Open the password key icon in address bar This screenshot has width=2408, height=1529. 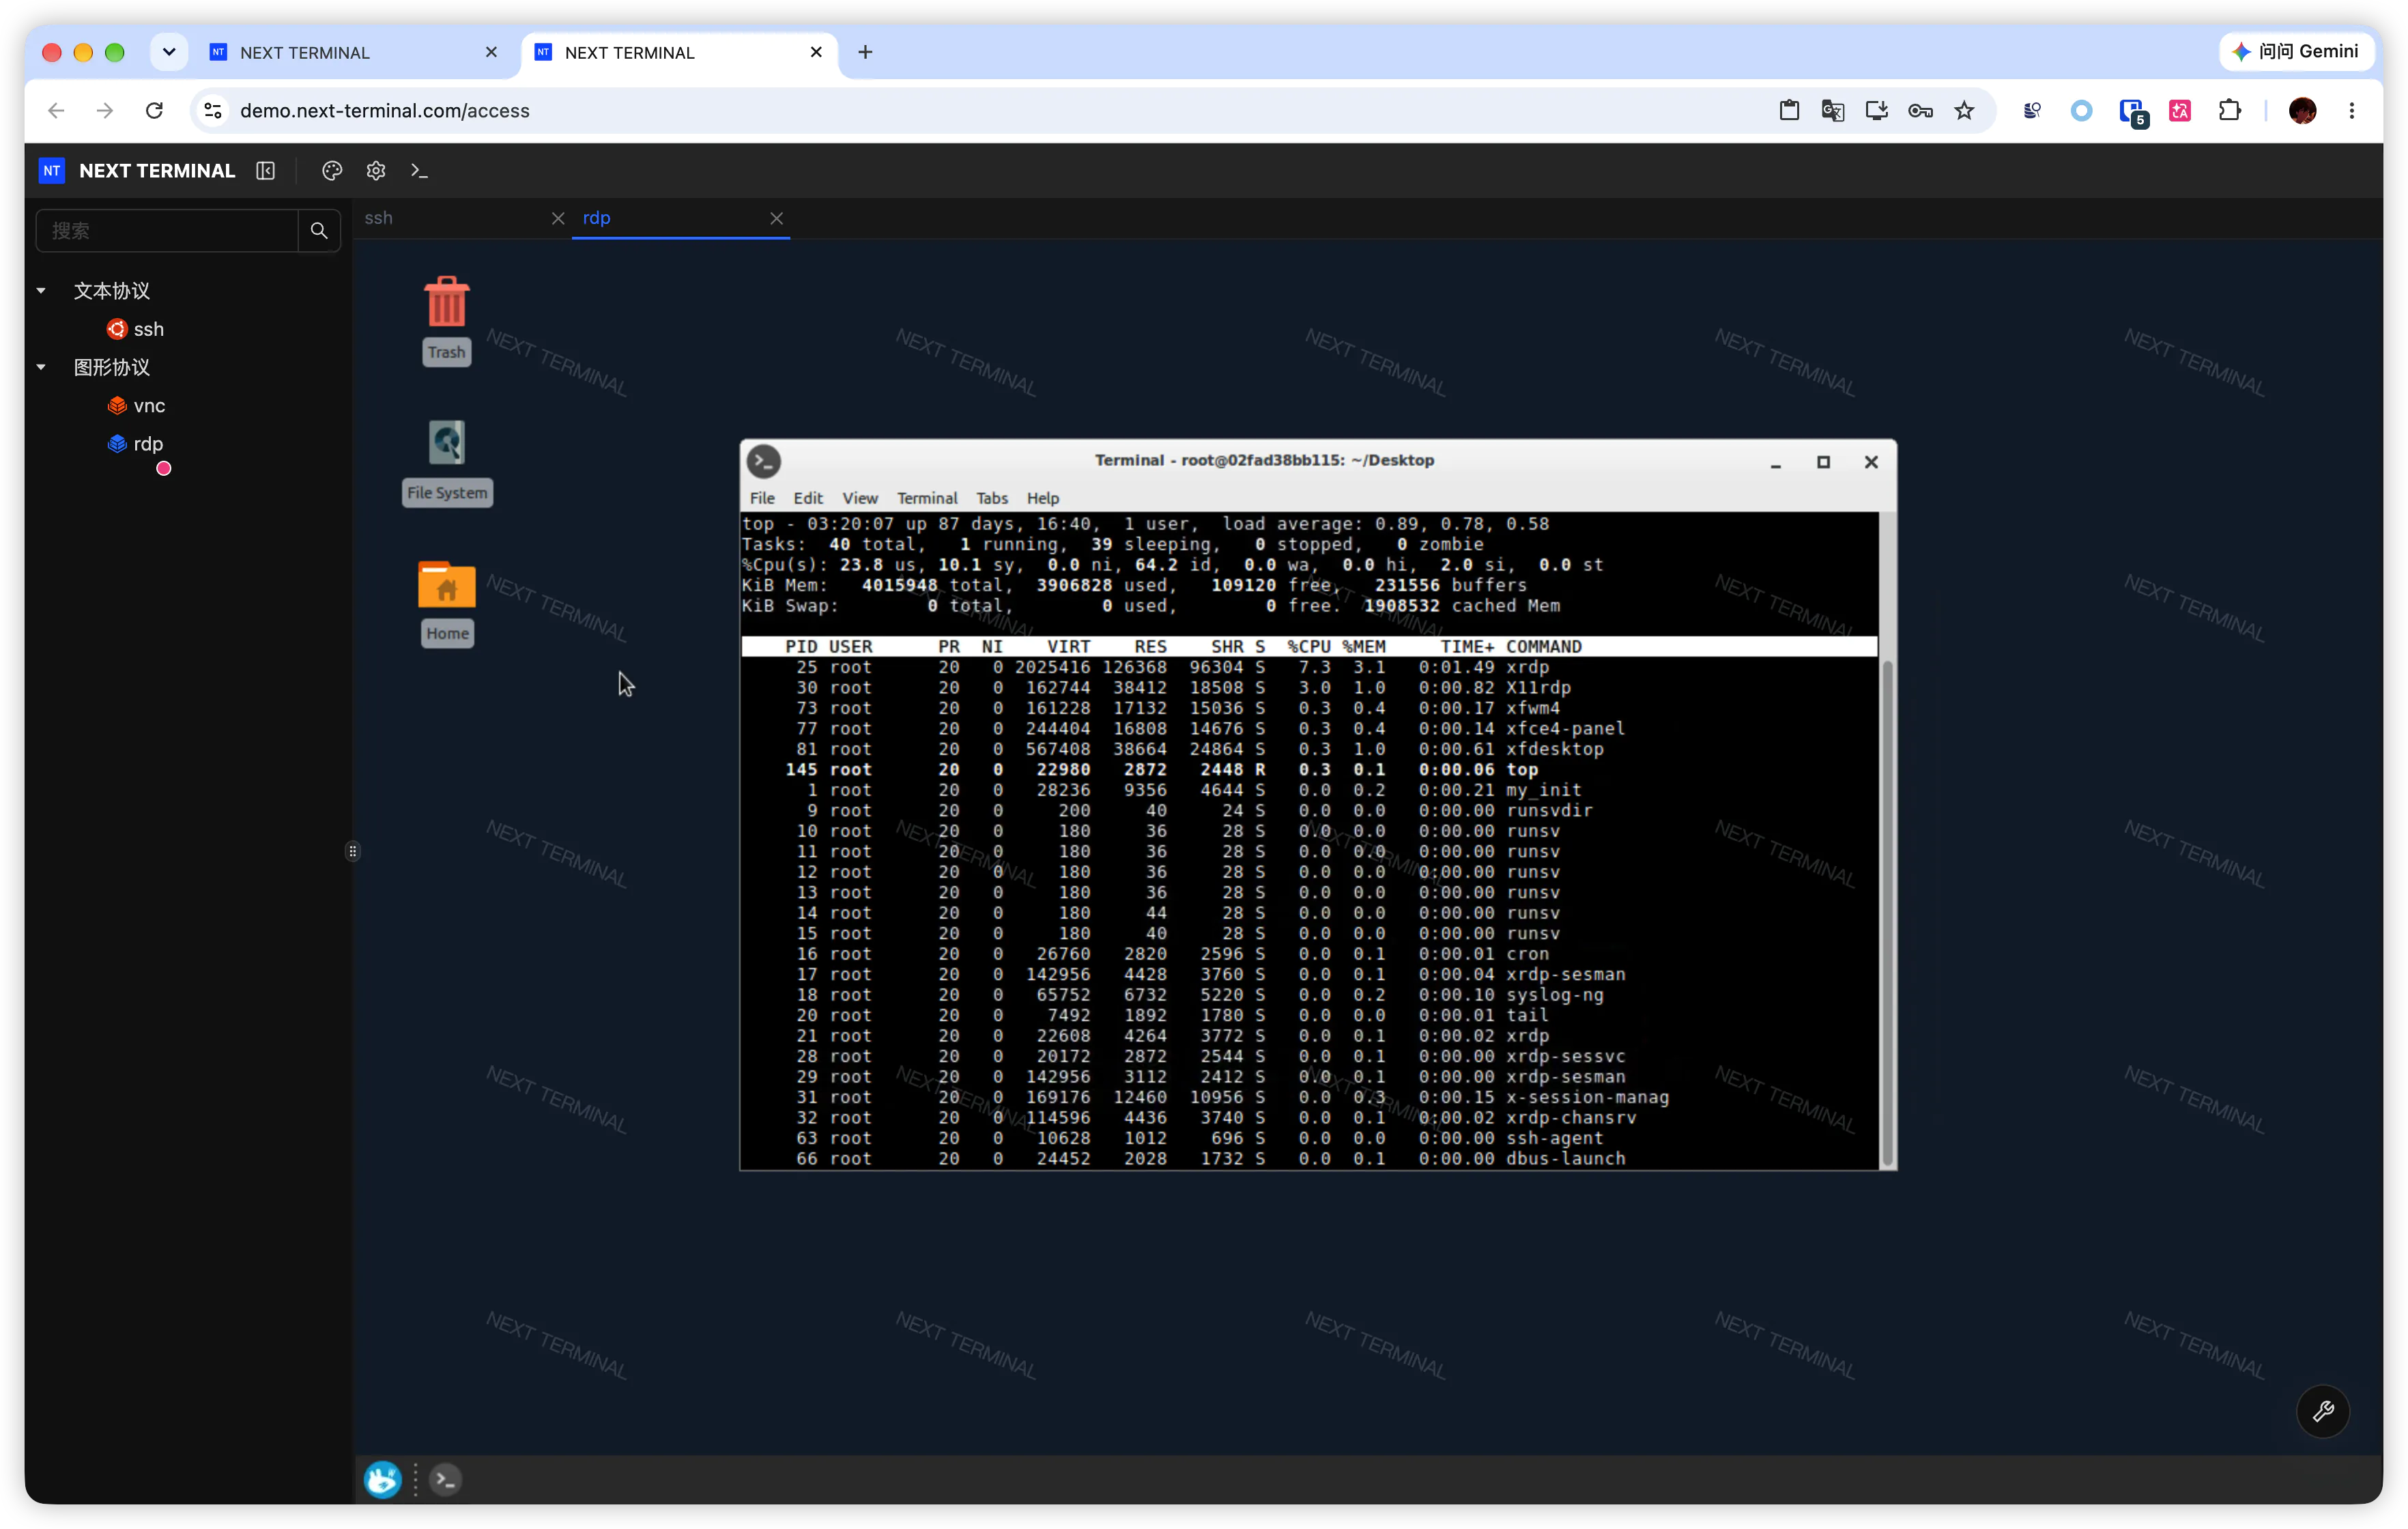[1920, 111]
